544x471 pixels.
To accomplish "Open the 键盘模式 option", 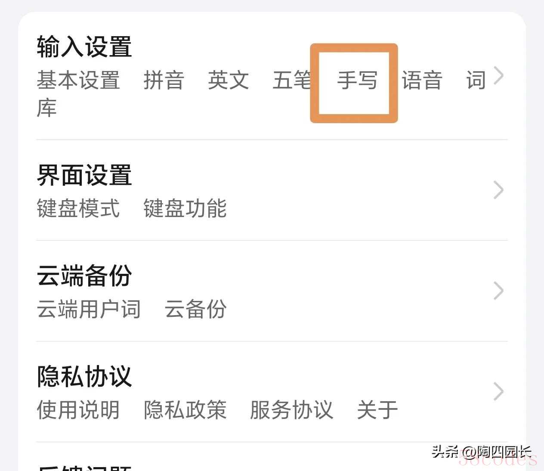I will tap(78, 209).
